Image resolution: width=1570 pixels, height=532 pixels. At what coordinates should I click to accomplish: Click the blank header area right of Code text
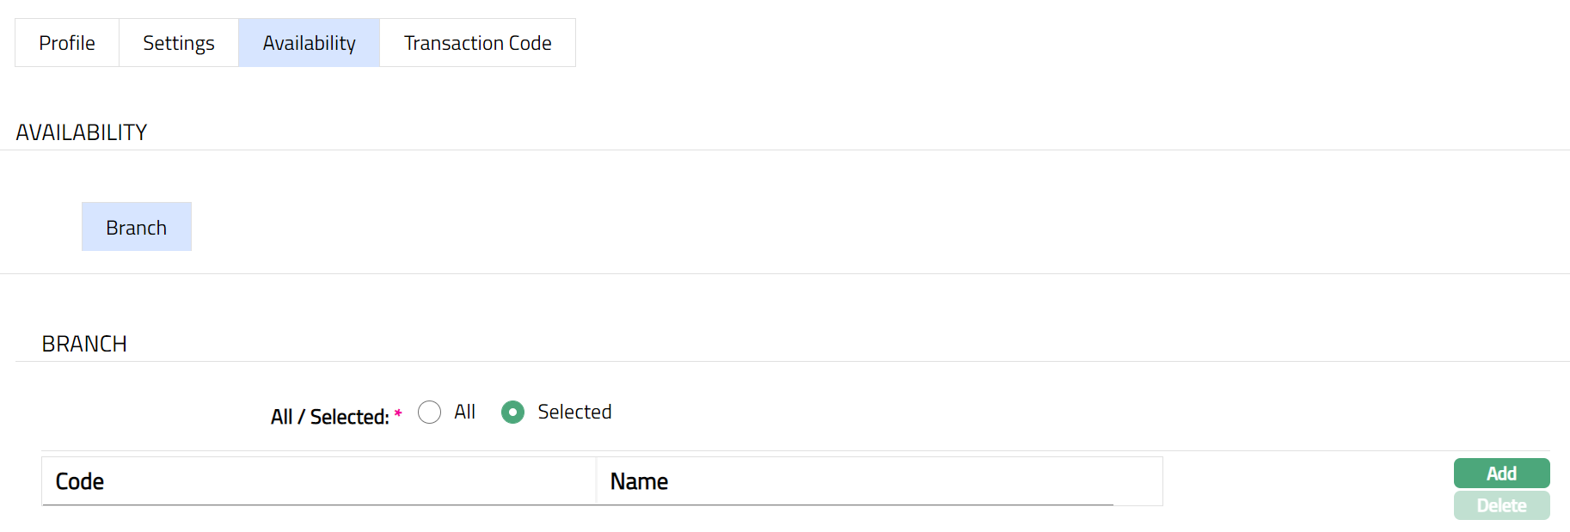pyautogui.click(x=344, y=481)
